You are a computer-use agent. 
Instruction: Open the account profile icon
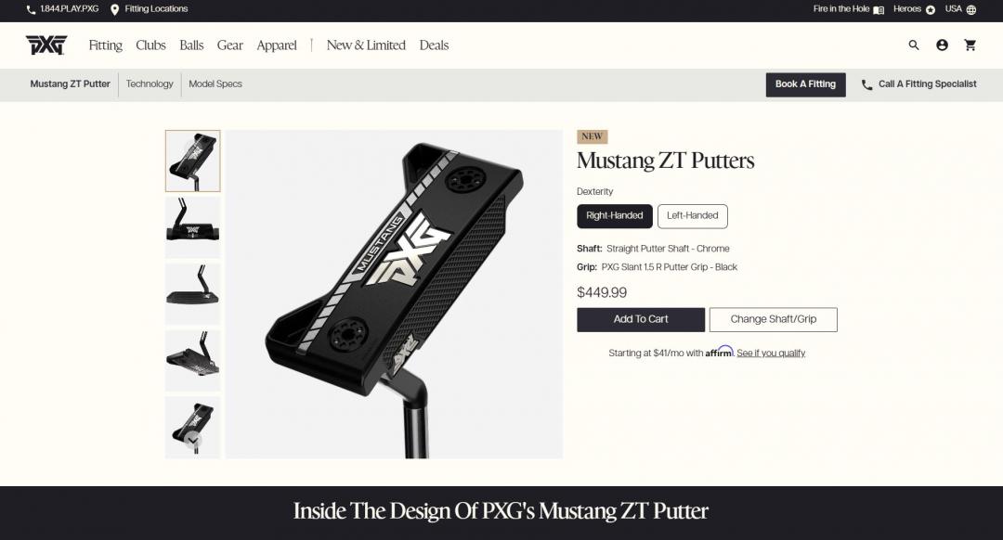click(942, 45)
